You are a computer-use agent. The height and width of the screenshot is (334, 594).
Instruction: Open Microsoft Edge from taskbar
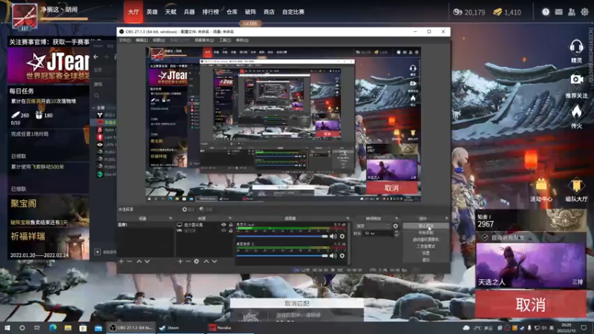[53, 327]
